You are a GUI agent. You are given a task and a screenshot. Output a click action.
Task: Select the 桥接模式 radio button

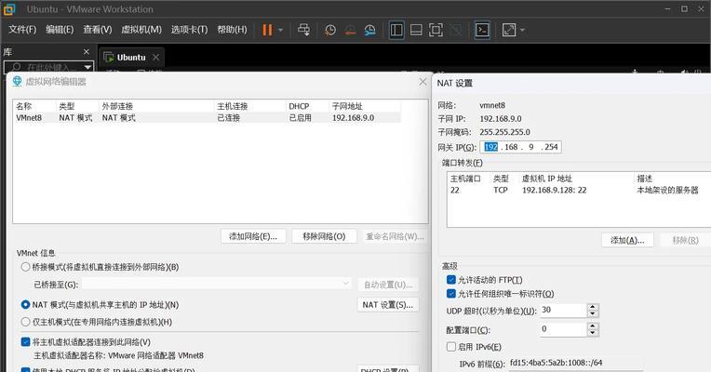coord(25,267)
